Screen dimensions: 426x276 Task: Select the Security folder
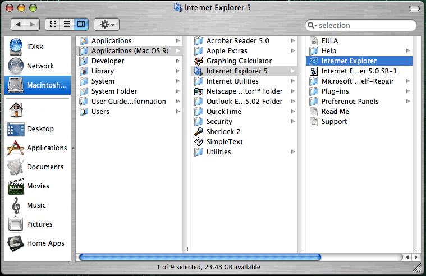tap(244, 121)
